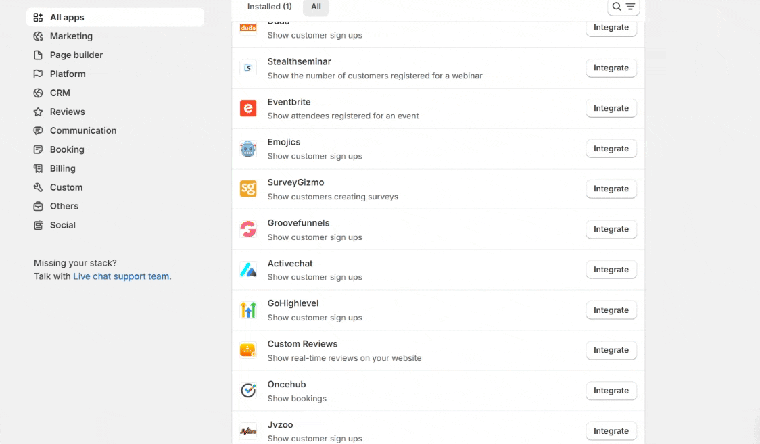Click the Oncehub app name
Image resolution: width=760 pixels, height=444 pixels.
287,385
